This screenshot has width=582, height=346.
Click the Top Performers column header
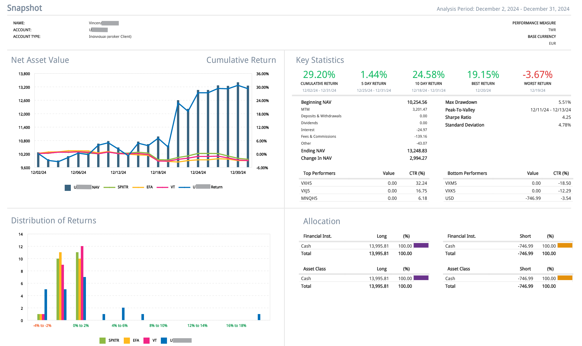(319, 173)
